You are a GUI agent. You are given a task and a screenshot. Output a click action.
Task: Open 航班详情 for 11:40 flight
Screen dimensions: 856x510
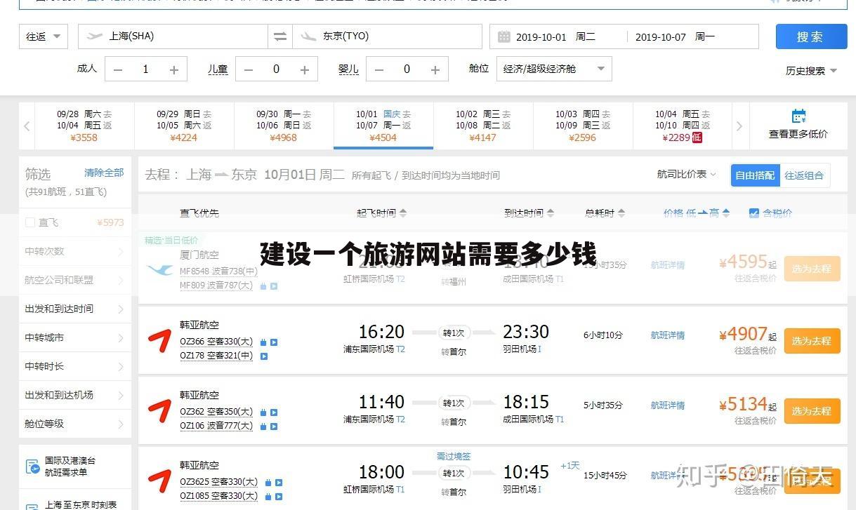tap(668, 405)
